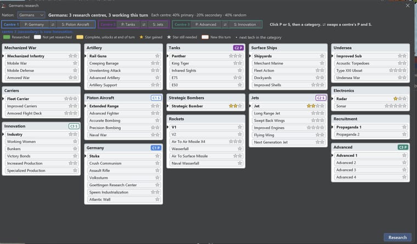Viewport: 417px width, 244px height.
Task: Click the white Not yet researched swatch
Action: tap(37, 37)
